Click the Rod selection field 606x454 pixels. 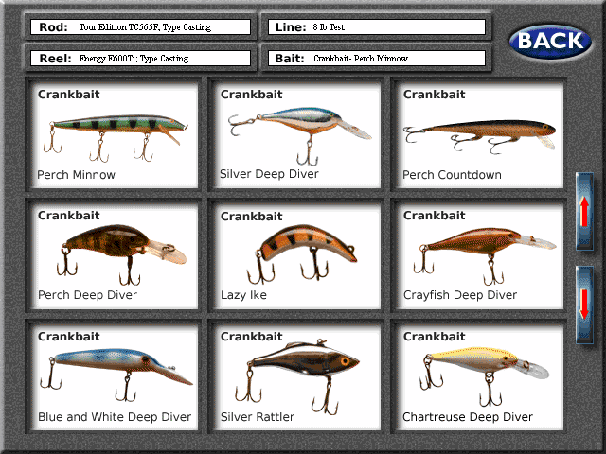click(139, 27)
